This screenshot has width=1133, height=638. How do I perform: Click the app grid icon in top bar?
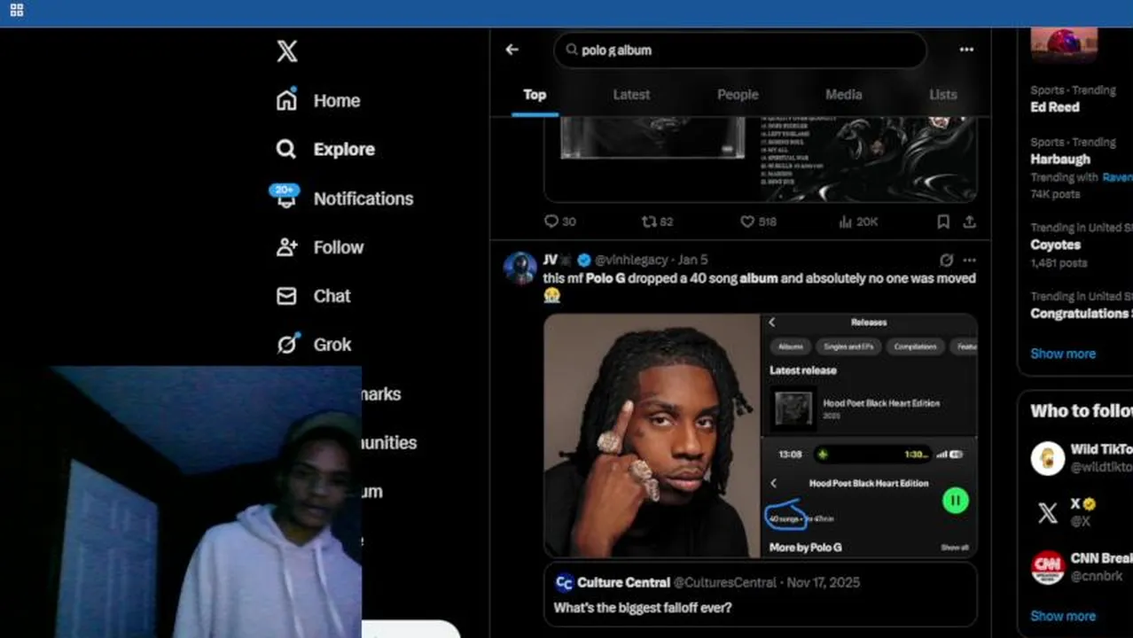(x=17, y=11)
